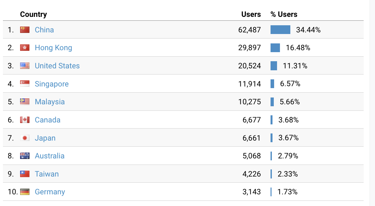
Task: Click the Germany flag icon
Action: coord(25,192)
